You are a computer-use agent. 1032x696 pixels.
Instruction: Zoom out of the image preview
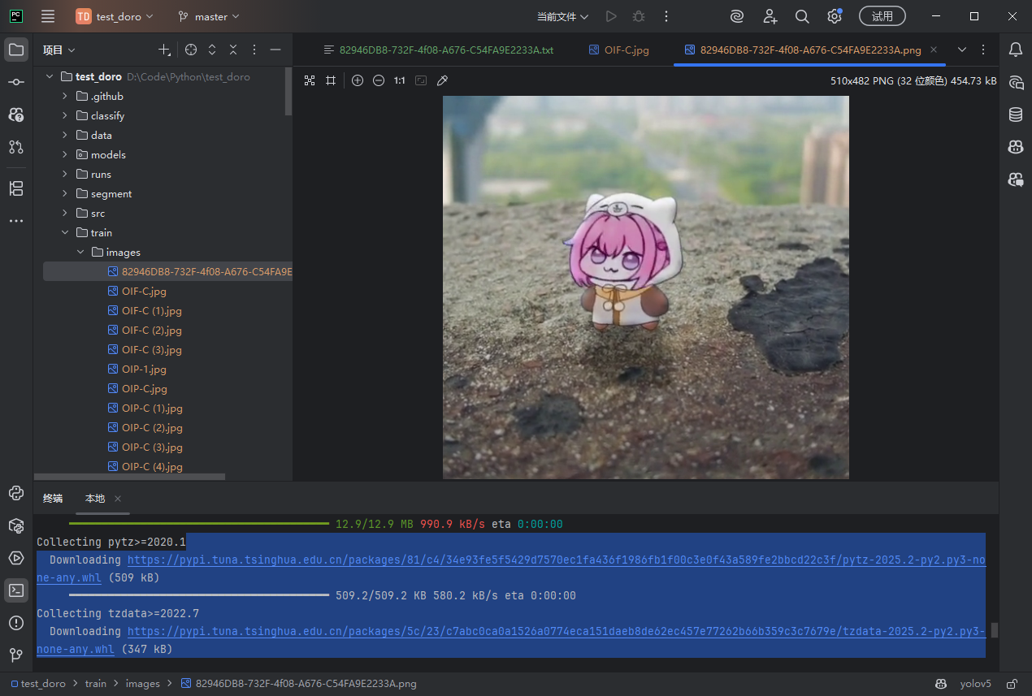point(379,80)
